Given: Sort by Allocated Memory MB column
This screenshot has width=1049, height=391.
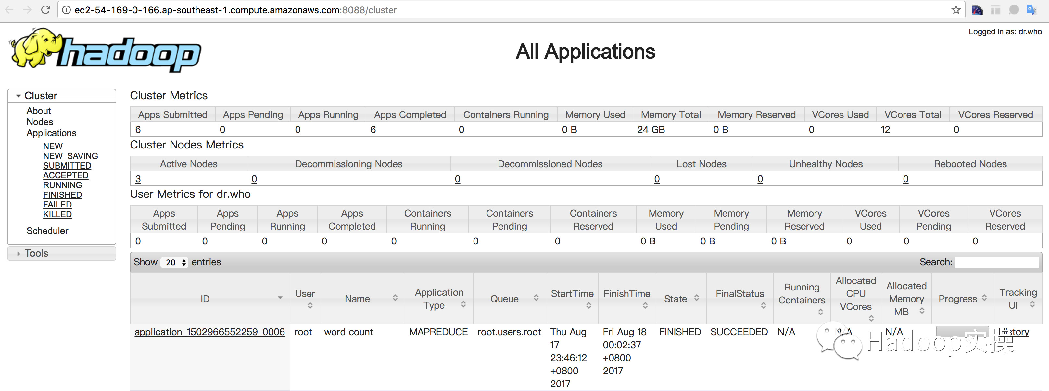Looking at the screenshot, I should click(906, 299).
